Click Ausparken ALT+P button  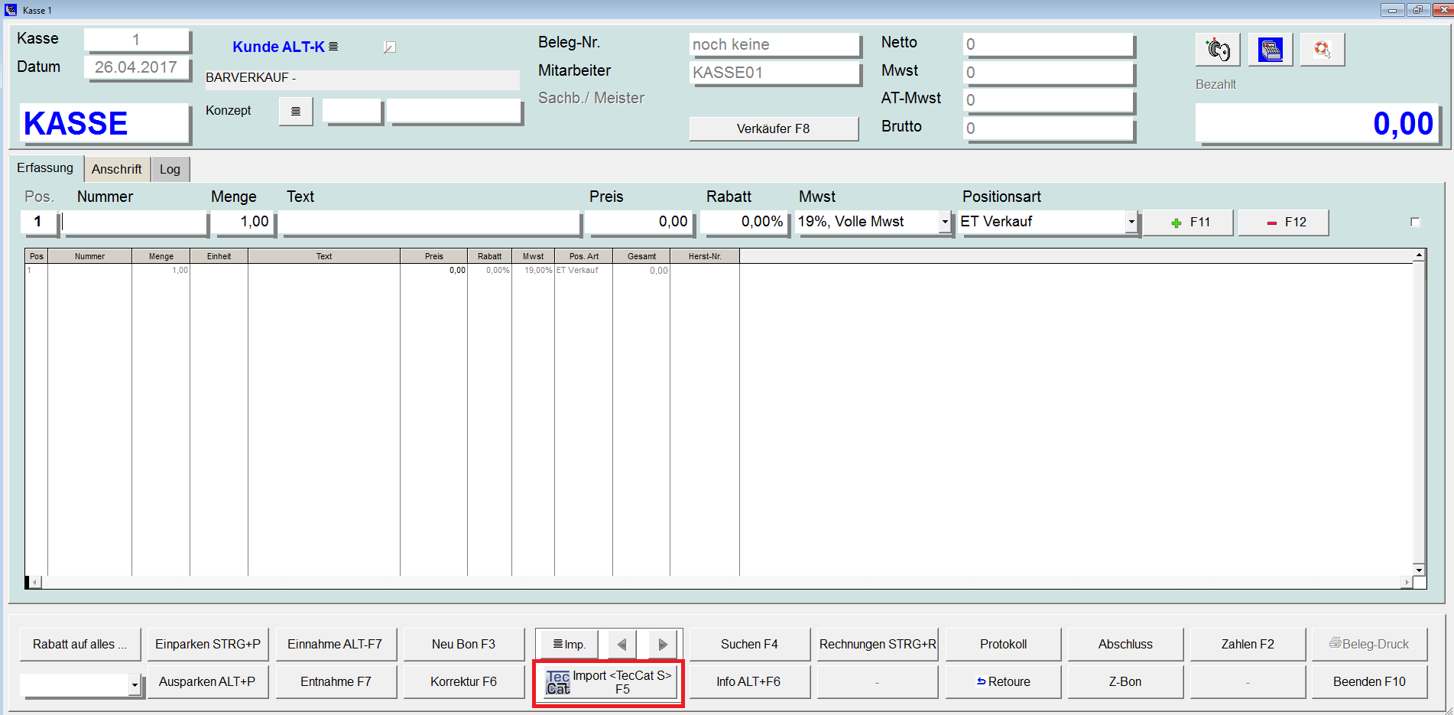click(x=208, y=682)
